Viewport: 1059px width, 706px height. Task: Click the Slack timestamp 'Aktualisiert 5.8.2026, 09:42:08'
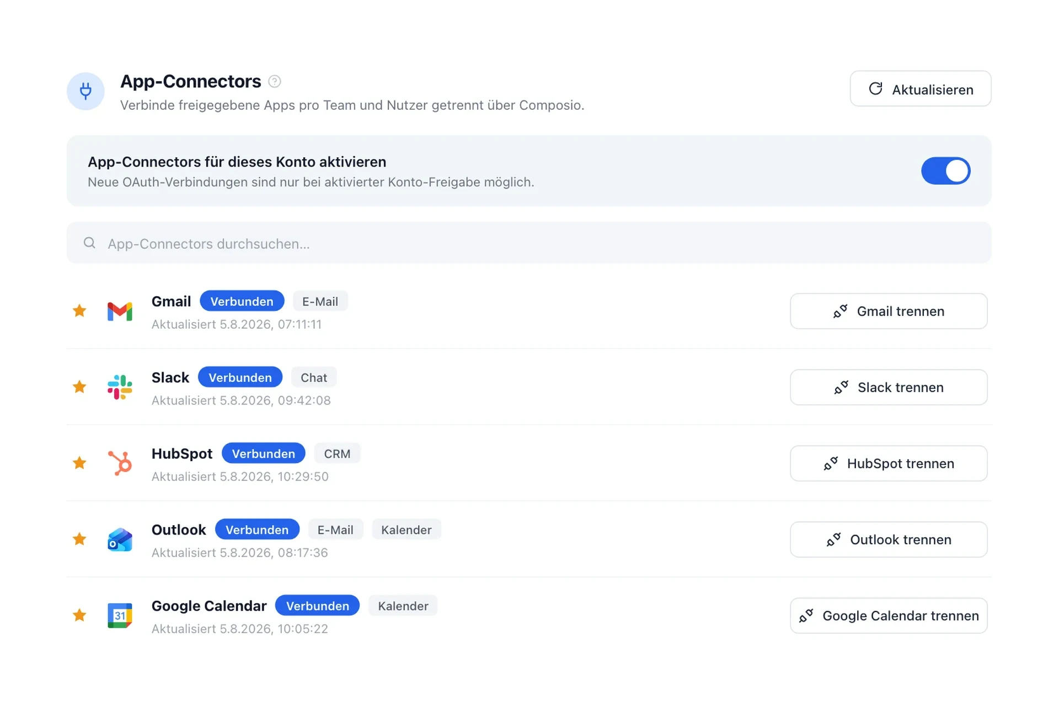241,400
